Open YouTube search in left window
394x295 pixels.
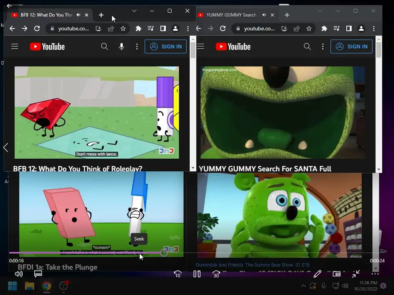(x=105, y=46)
